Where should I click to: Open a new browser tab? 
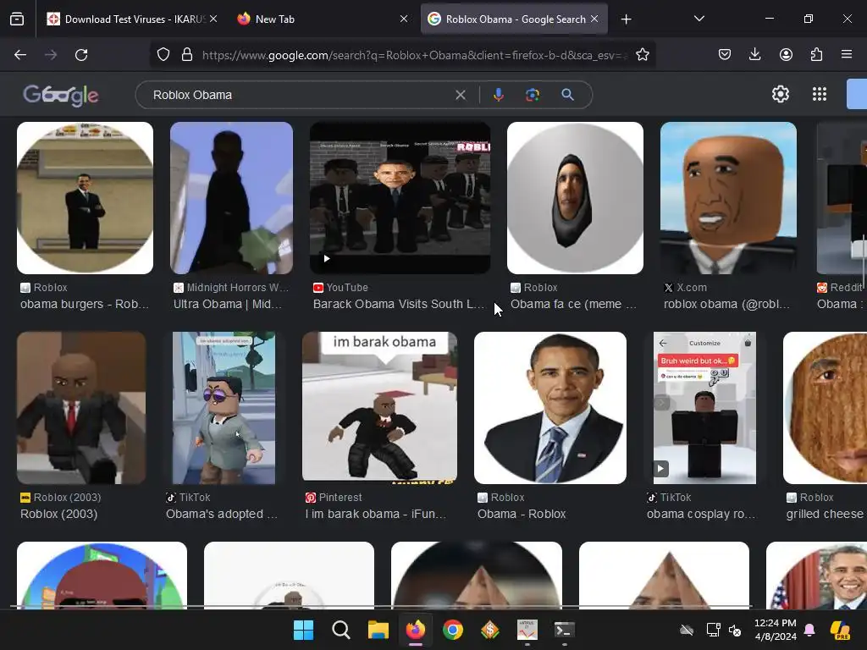point(626,19)
